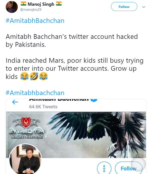The width and height of the screenshot is (152, 174).
Task: Expand the tweet options chevron
Action: point(143,7)
